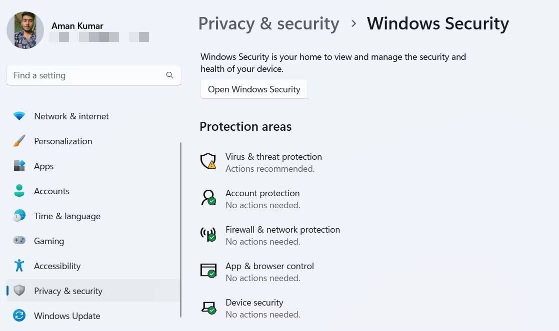
Task: Check Device security status
Action: click(x=254, y=303)
